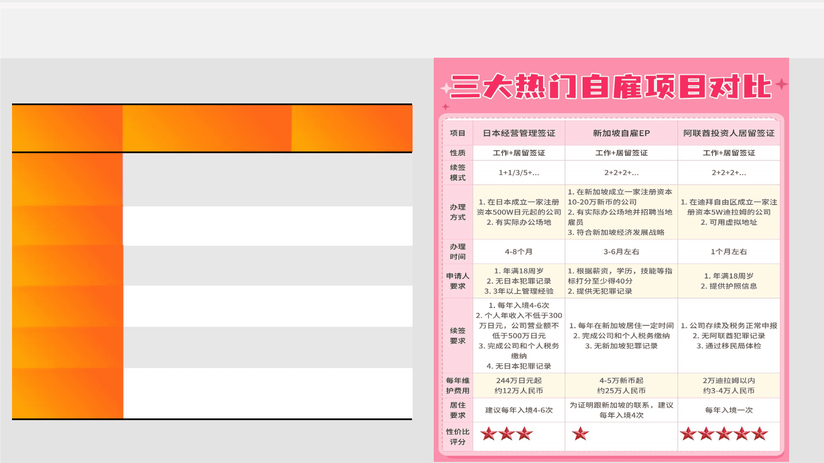Click the 办理时间 row label
The image size is (824, 463).
tap(458, 252)
